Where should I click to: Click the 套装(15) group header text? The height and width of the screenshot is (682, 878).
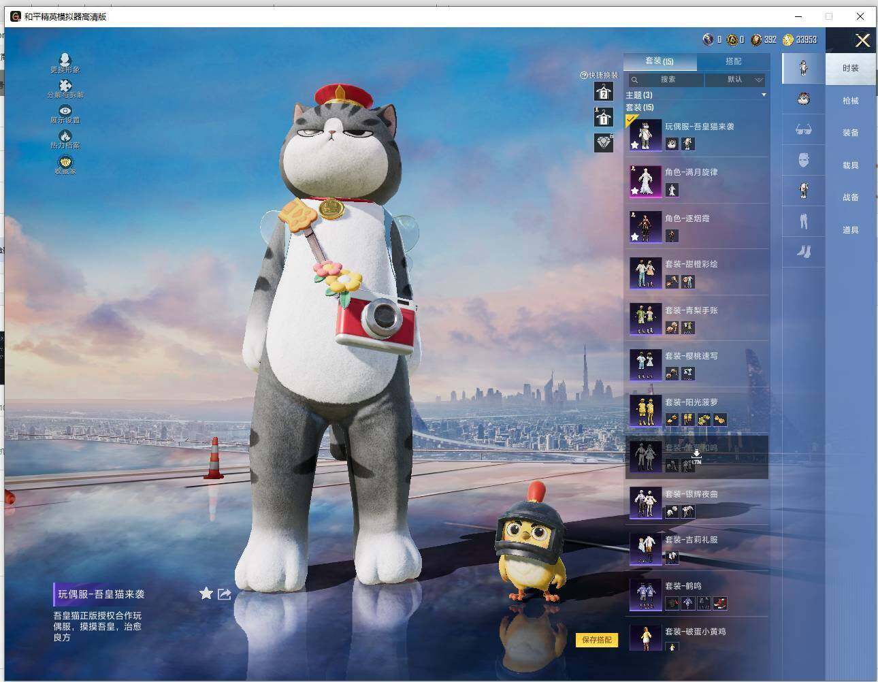pos(640,108)
